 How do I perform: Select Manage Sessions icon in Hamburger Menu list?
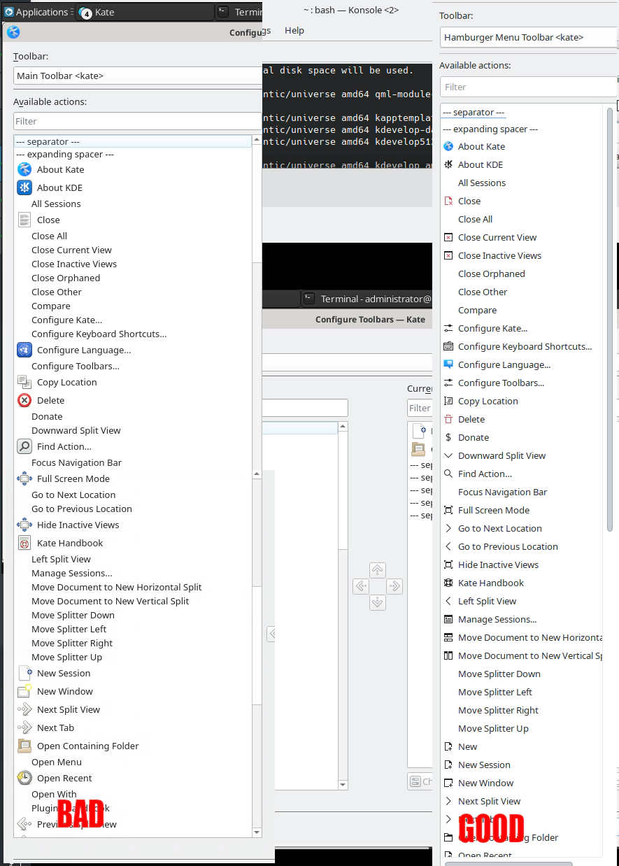(448, 619)
